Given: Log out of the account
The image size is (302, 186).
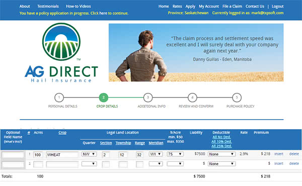Looking at the screenshot, I should pyautogui.click(x=277, y=7).
